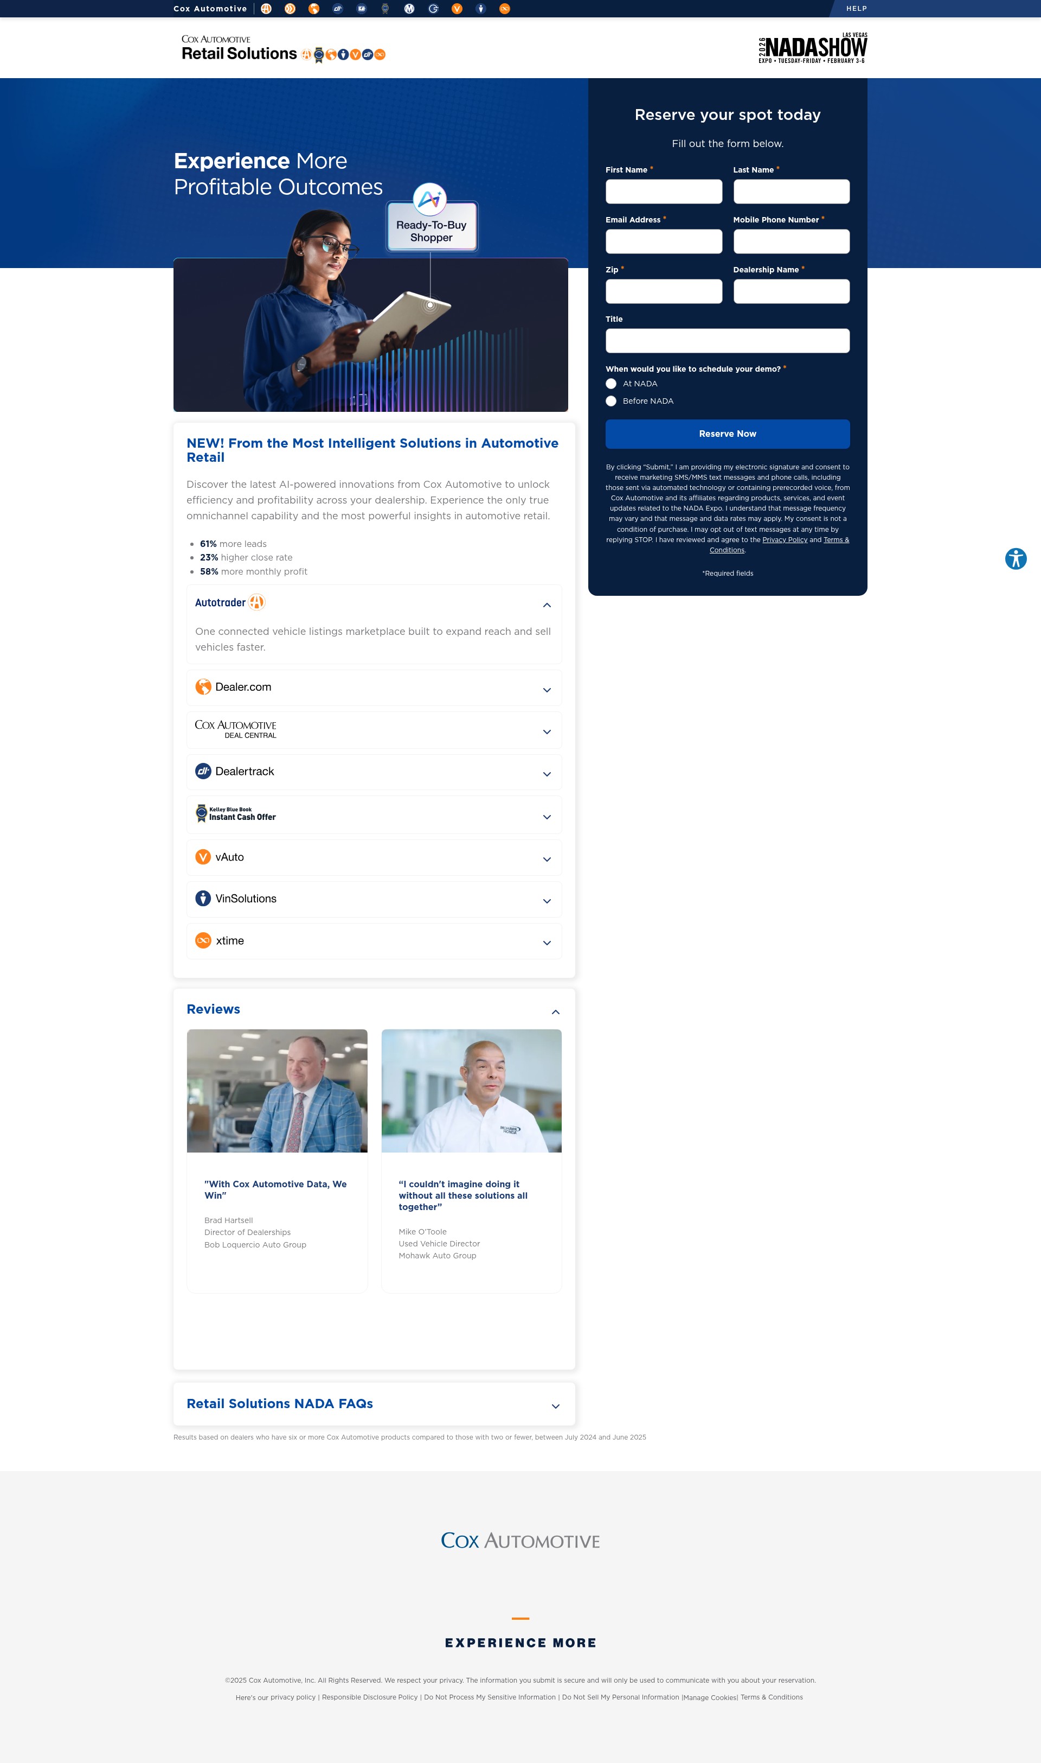Open Do Not Sell My Personal Information
The width and height of the screenshot is (1041, 1763).
coord(620,1698)
